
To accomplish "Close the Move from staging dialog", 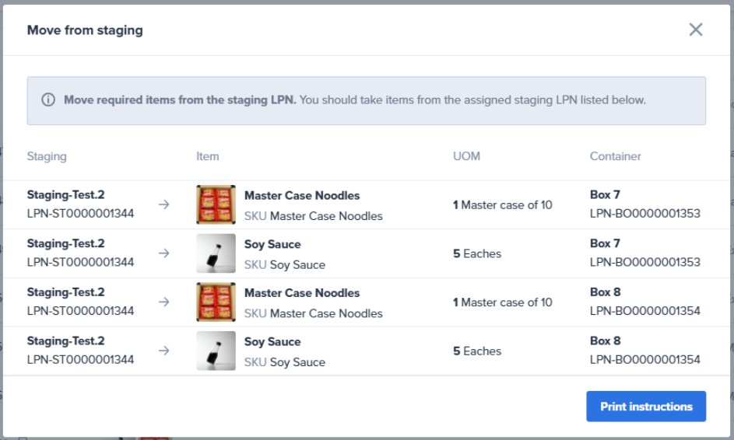I will coord(695,30).
